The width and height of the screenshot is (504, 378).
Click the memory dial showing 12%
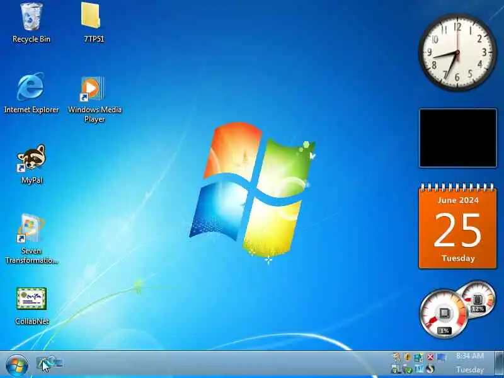tap(479, 299)
